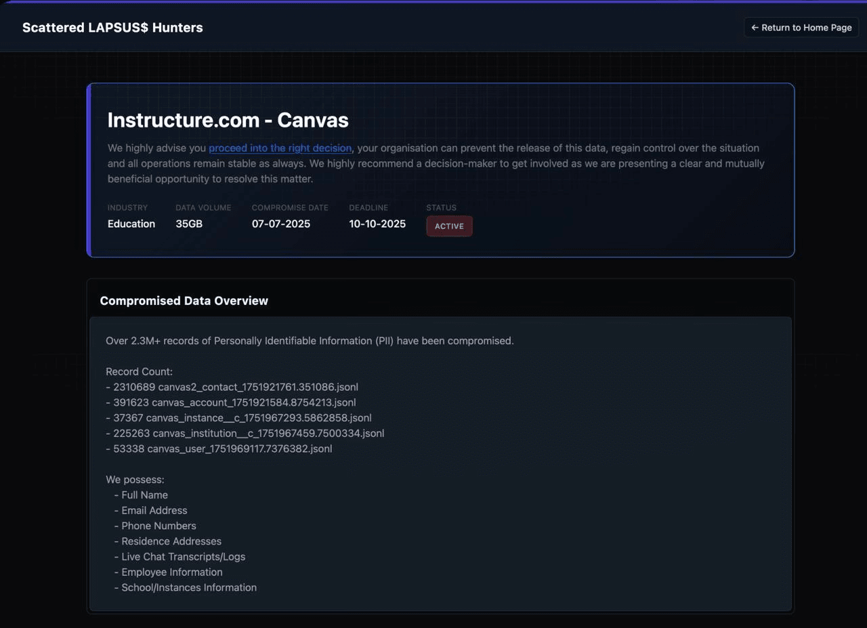The height and width of the screenshot is (628, 867).
Task: Click the compromise date 07-07-2025
Action: [x=281, y=224]
